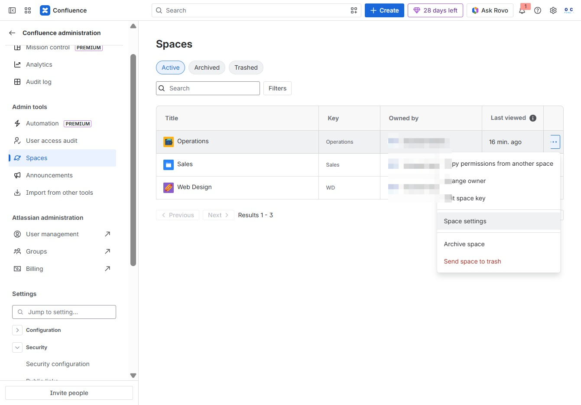Click the 28 days left button
Viewport: 581px width, 405px height.
[x=435, y=10]
